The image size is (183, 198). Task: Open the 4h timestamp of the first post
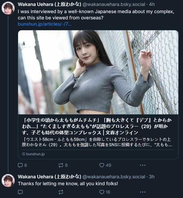tap(152, 4)
